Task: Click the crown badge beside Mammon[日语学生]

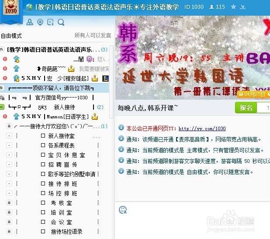Action: click(95, 117)
